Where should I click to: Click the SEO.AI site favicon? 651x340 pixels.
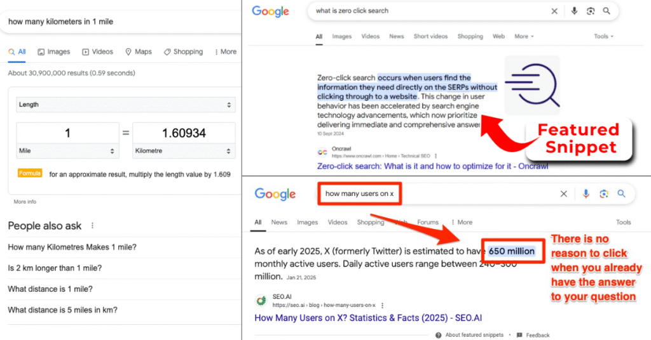[261, 300]
